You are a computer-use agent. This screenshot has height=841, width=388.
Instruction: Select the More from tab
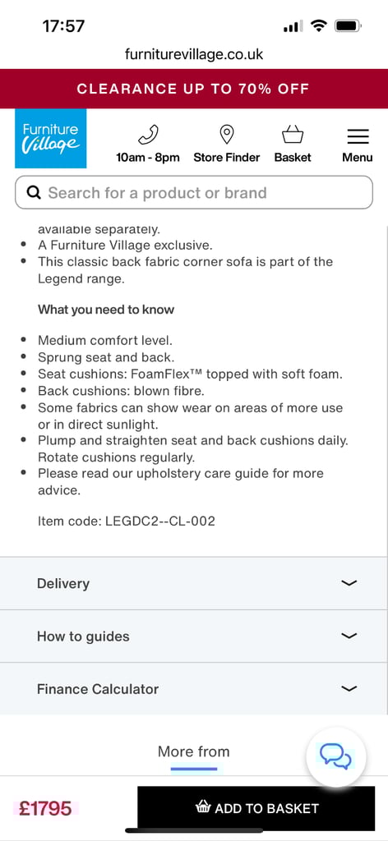[x=194, y=752]
